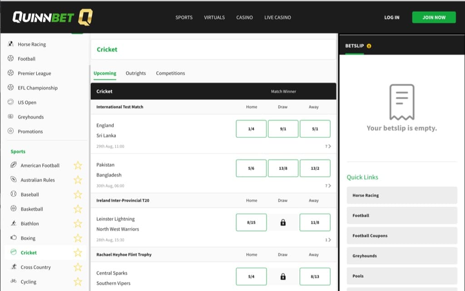Back North West Warriors at 11/8
This screenshot has width=465, height=291.
click(315, 222)
